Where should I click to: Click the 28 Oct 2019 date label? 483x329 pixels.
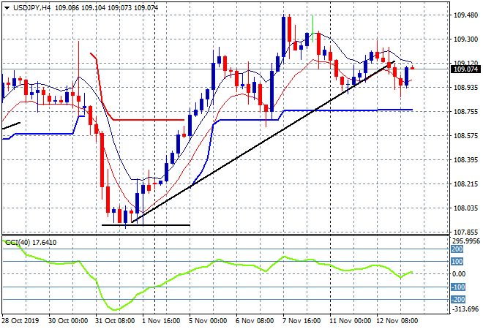[20, 321]
